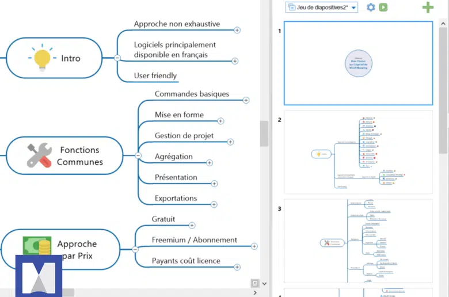Click the small square icon at the canvas bottom-right corner
The width and height of the screenshot is (449, 297).
tap(254, 283)
